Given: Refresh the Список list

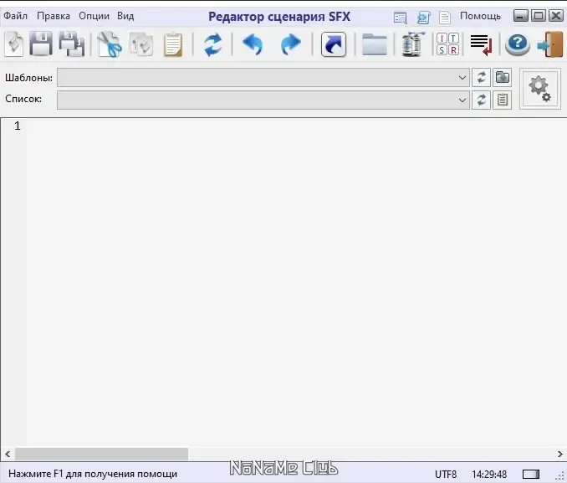Looking at the screenshot, I should point(481,100).
